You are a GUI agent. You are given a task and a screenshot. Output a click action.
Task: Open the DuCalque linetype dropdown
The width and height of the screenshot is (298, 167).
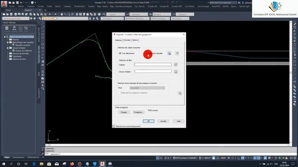coord(137,19)
